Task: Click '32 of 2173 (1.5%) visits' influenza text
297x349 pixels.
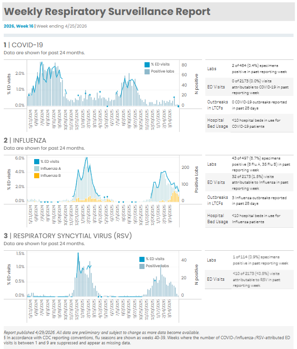Action: click(253, 176)
